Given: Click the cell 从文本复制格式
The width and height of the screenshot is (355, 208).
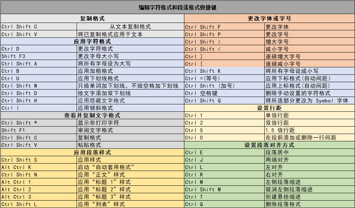Looking at the screenshot, I should (130, 27).
